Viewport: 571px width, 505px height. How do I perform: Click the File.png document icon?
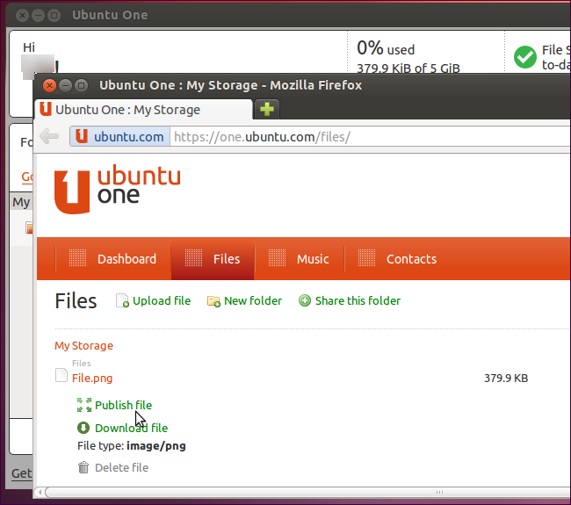pos(61,375)
